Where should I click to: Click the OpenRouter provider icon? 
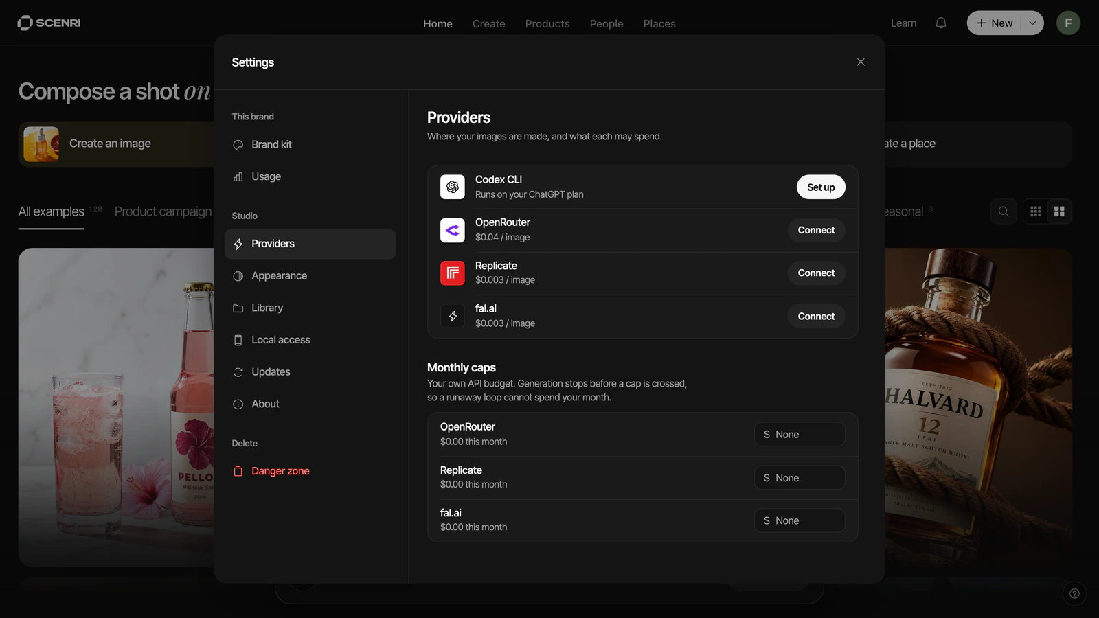point(453,230)
